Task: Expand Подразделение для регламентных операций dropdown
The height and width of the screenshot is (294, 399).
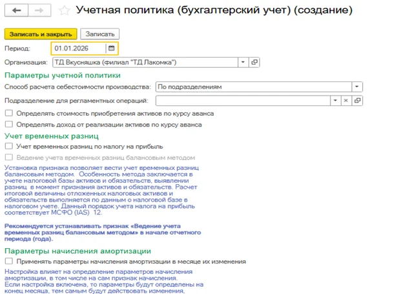Action: pyautogui.click(x=335, y=101)
